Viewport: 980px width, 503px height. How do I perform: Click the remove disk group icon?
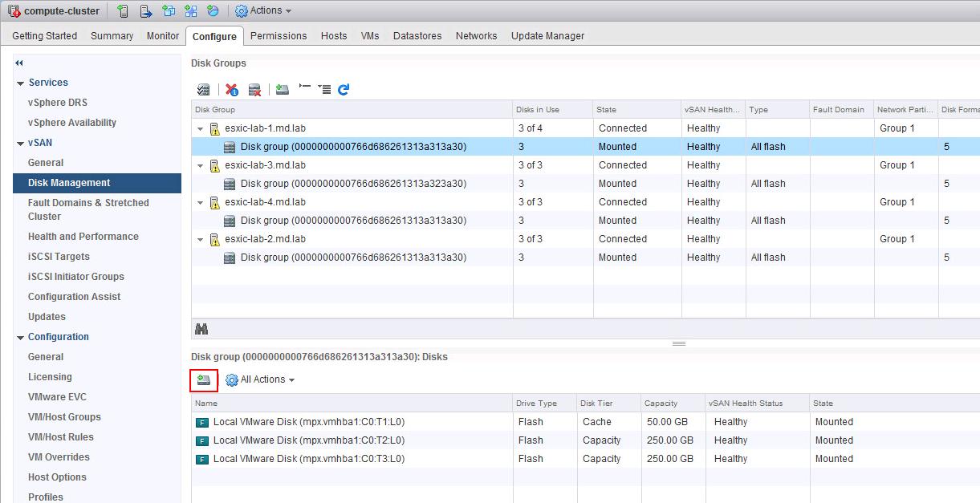[x=255, y=90]
